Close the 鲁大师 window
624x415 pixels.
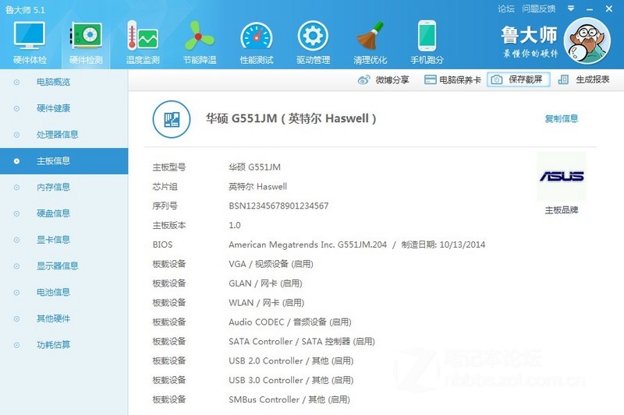(609, 9)
